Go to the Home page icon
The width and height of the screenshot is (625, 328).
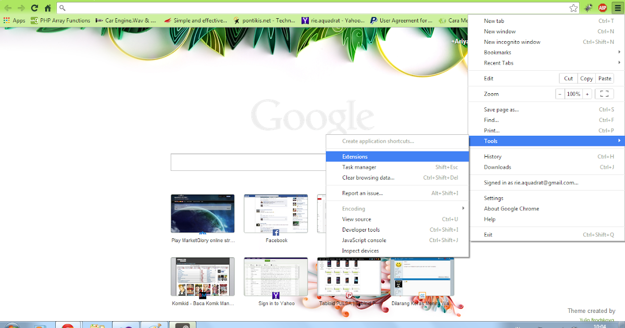(48, 8)
